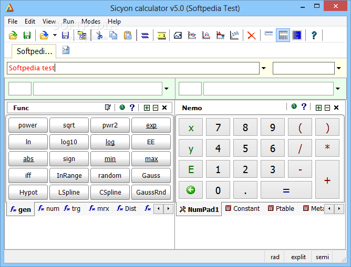Click the question mark in Func panel header
351x267 pixels.
pyautogui.click(x=132, y=108)
